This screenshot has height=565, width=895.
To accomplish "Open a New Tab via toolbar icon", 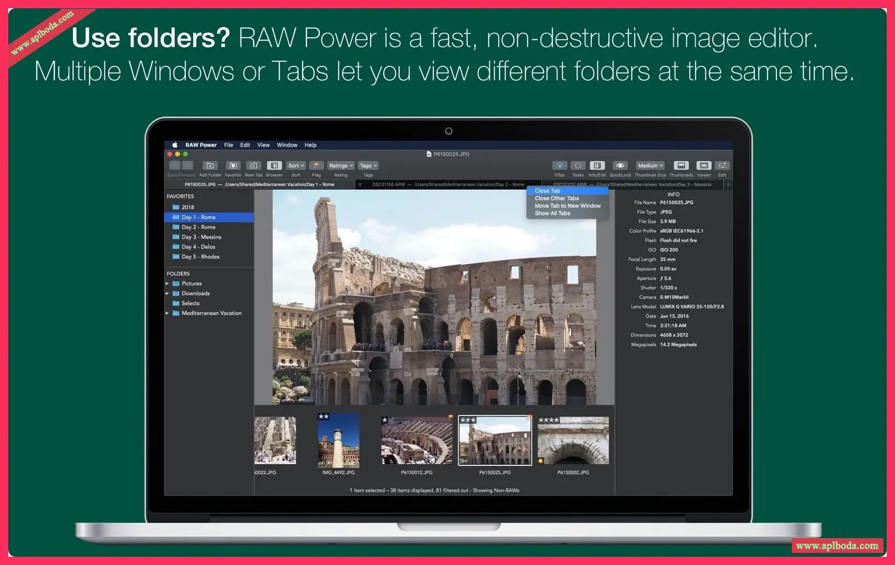I will (253, 166).
